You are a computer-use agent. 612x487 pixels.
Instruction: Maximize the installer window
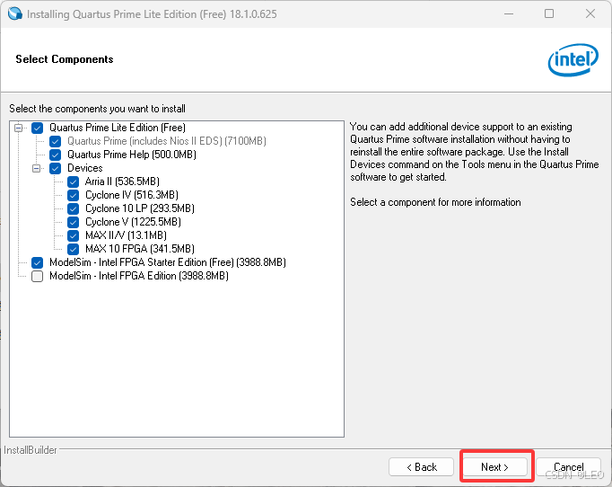[x=549, y=13]
